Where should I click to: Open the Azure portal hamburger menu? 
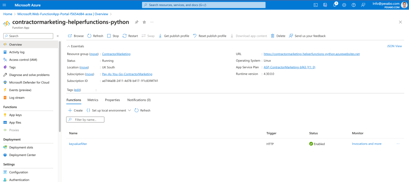(x=4, y=5)
